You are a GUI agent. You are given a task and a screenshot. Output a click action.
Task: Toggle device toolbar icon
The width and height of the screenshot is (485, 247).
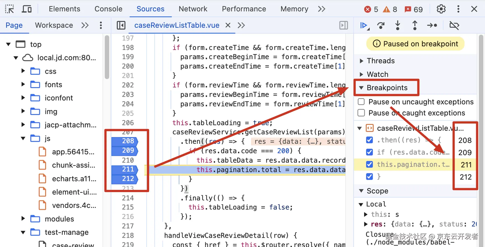click(x=27, y=9)
